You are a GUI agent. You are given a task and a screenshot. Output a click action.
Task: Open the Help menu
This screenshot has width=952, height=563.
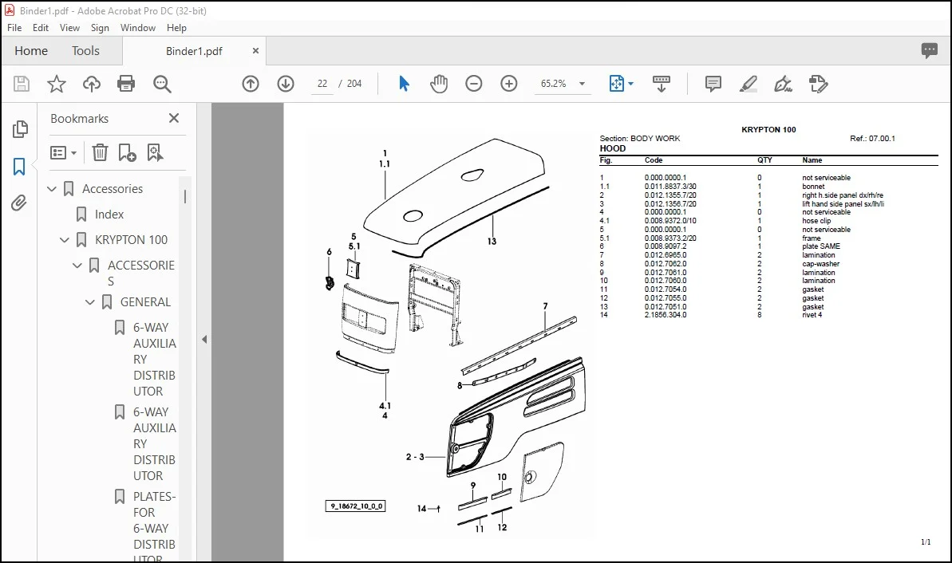176,28
